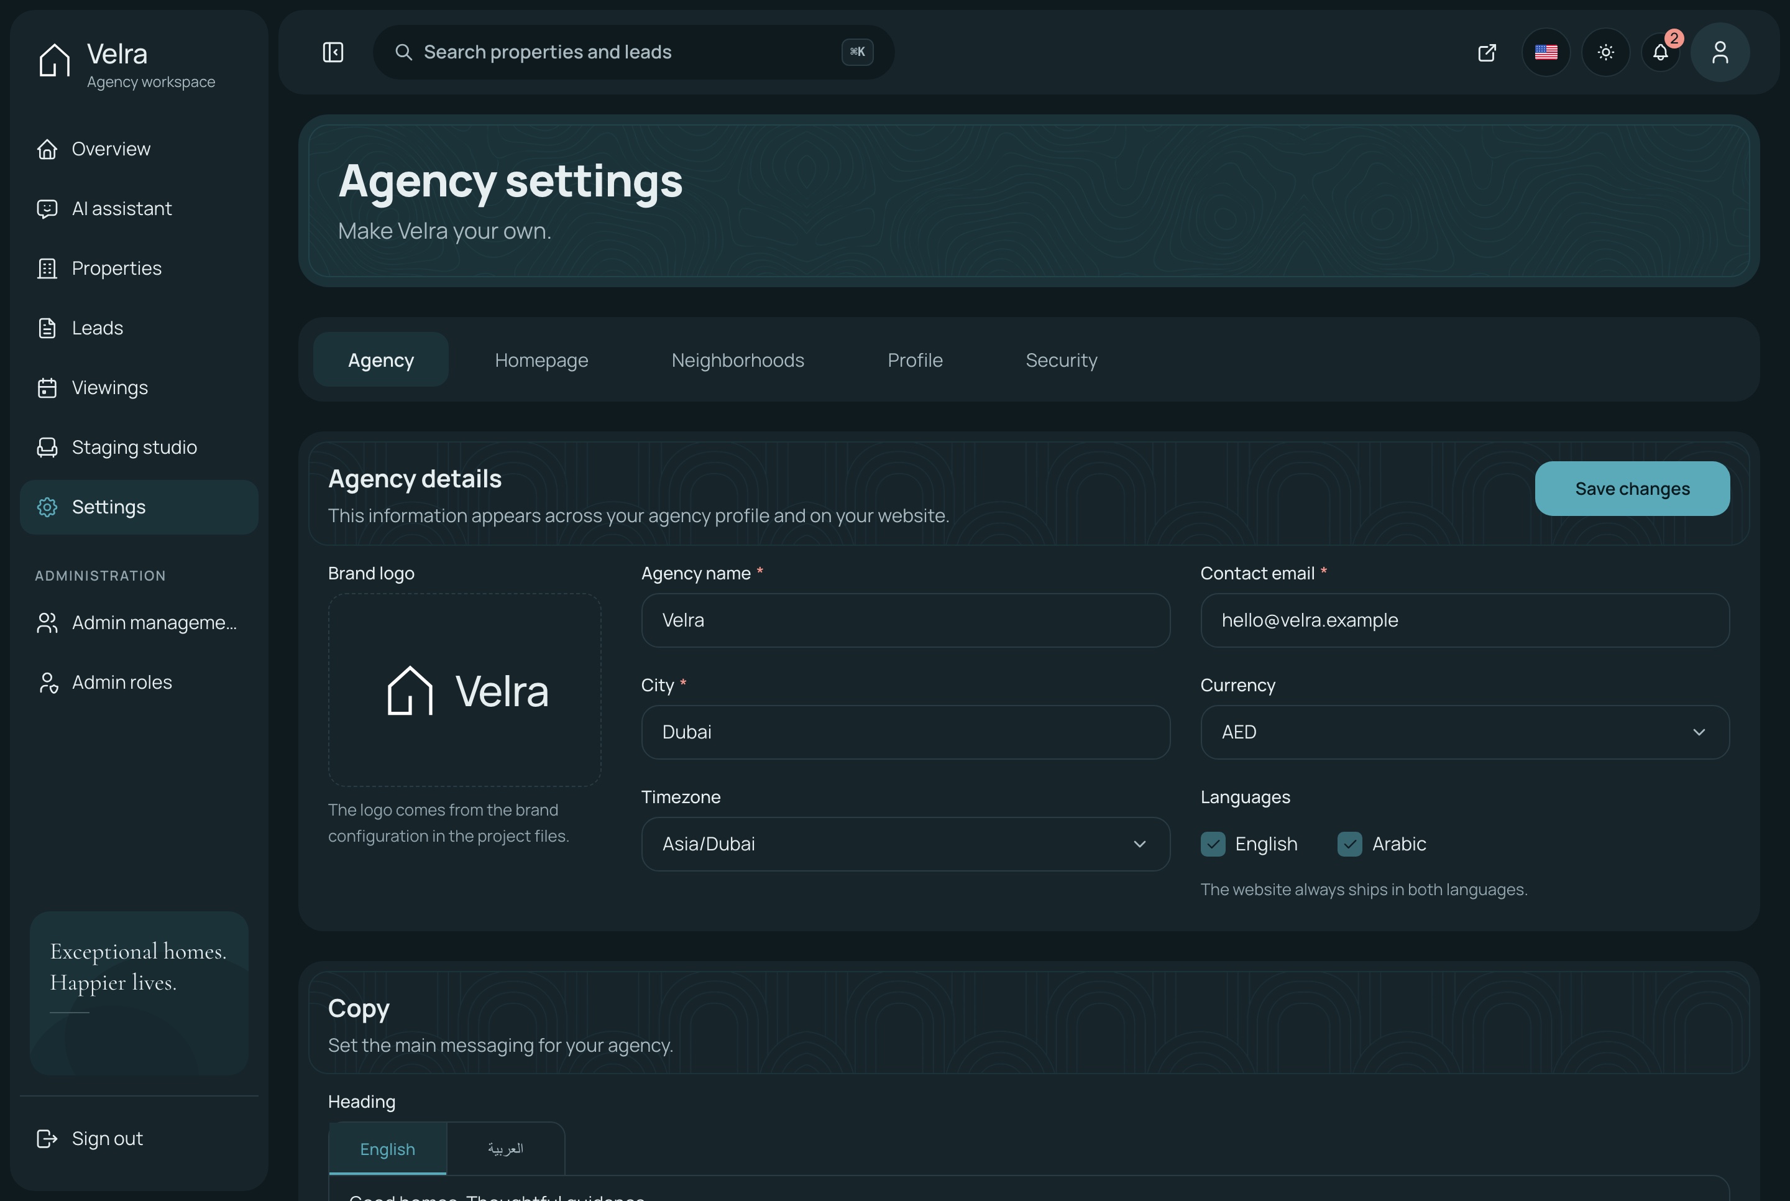
Task: Click the Velra house logo in sidebar
Action: tap(54, 60)
